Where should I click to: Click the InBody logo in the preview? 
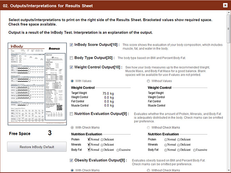17,46
